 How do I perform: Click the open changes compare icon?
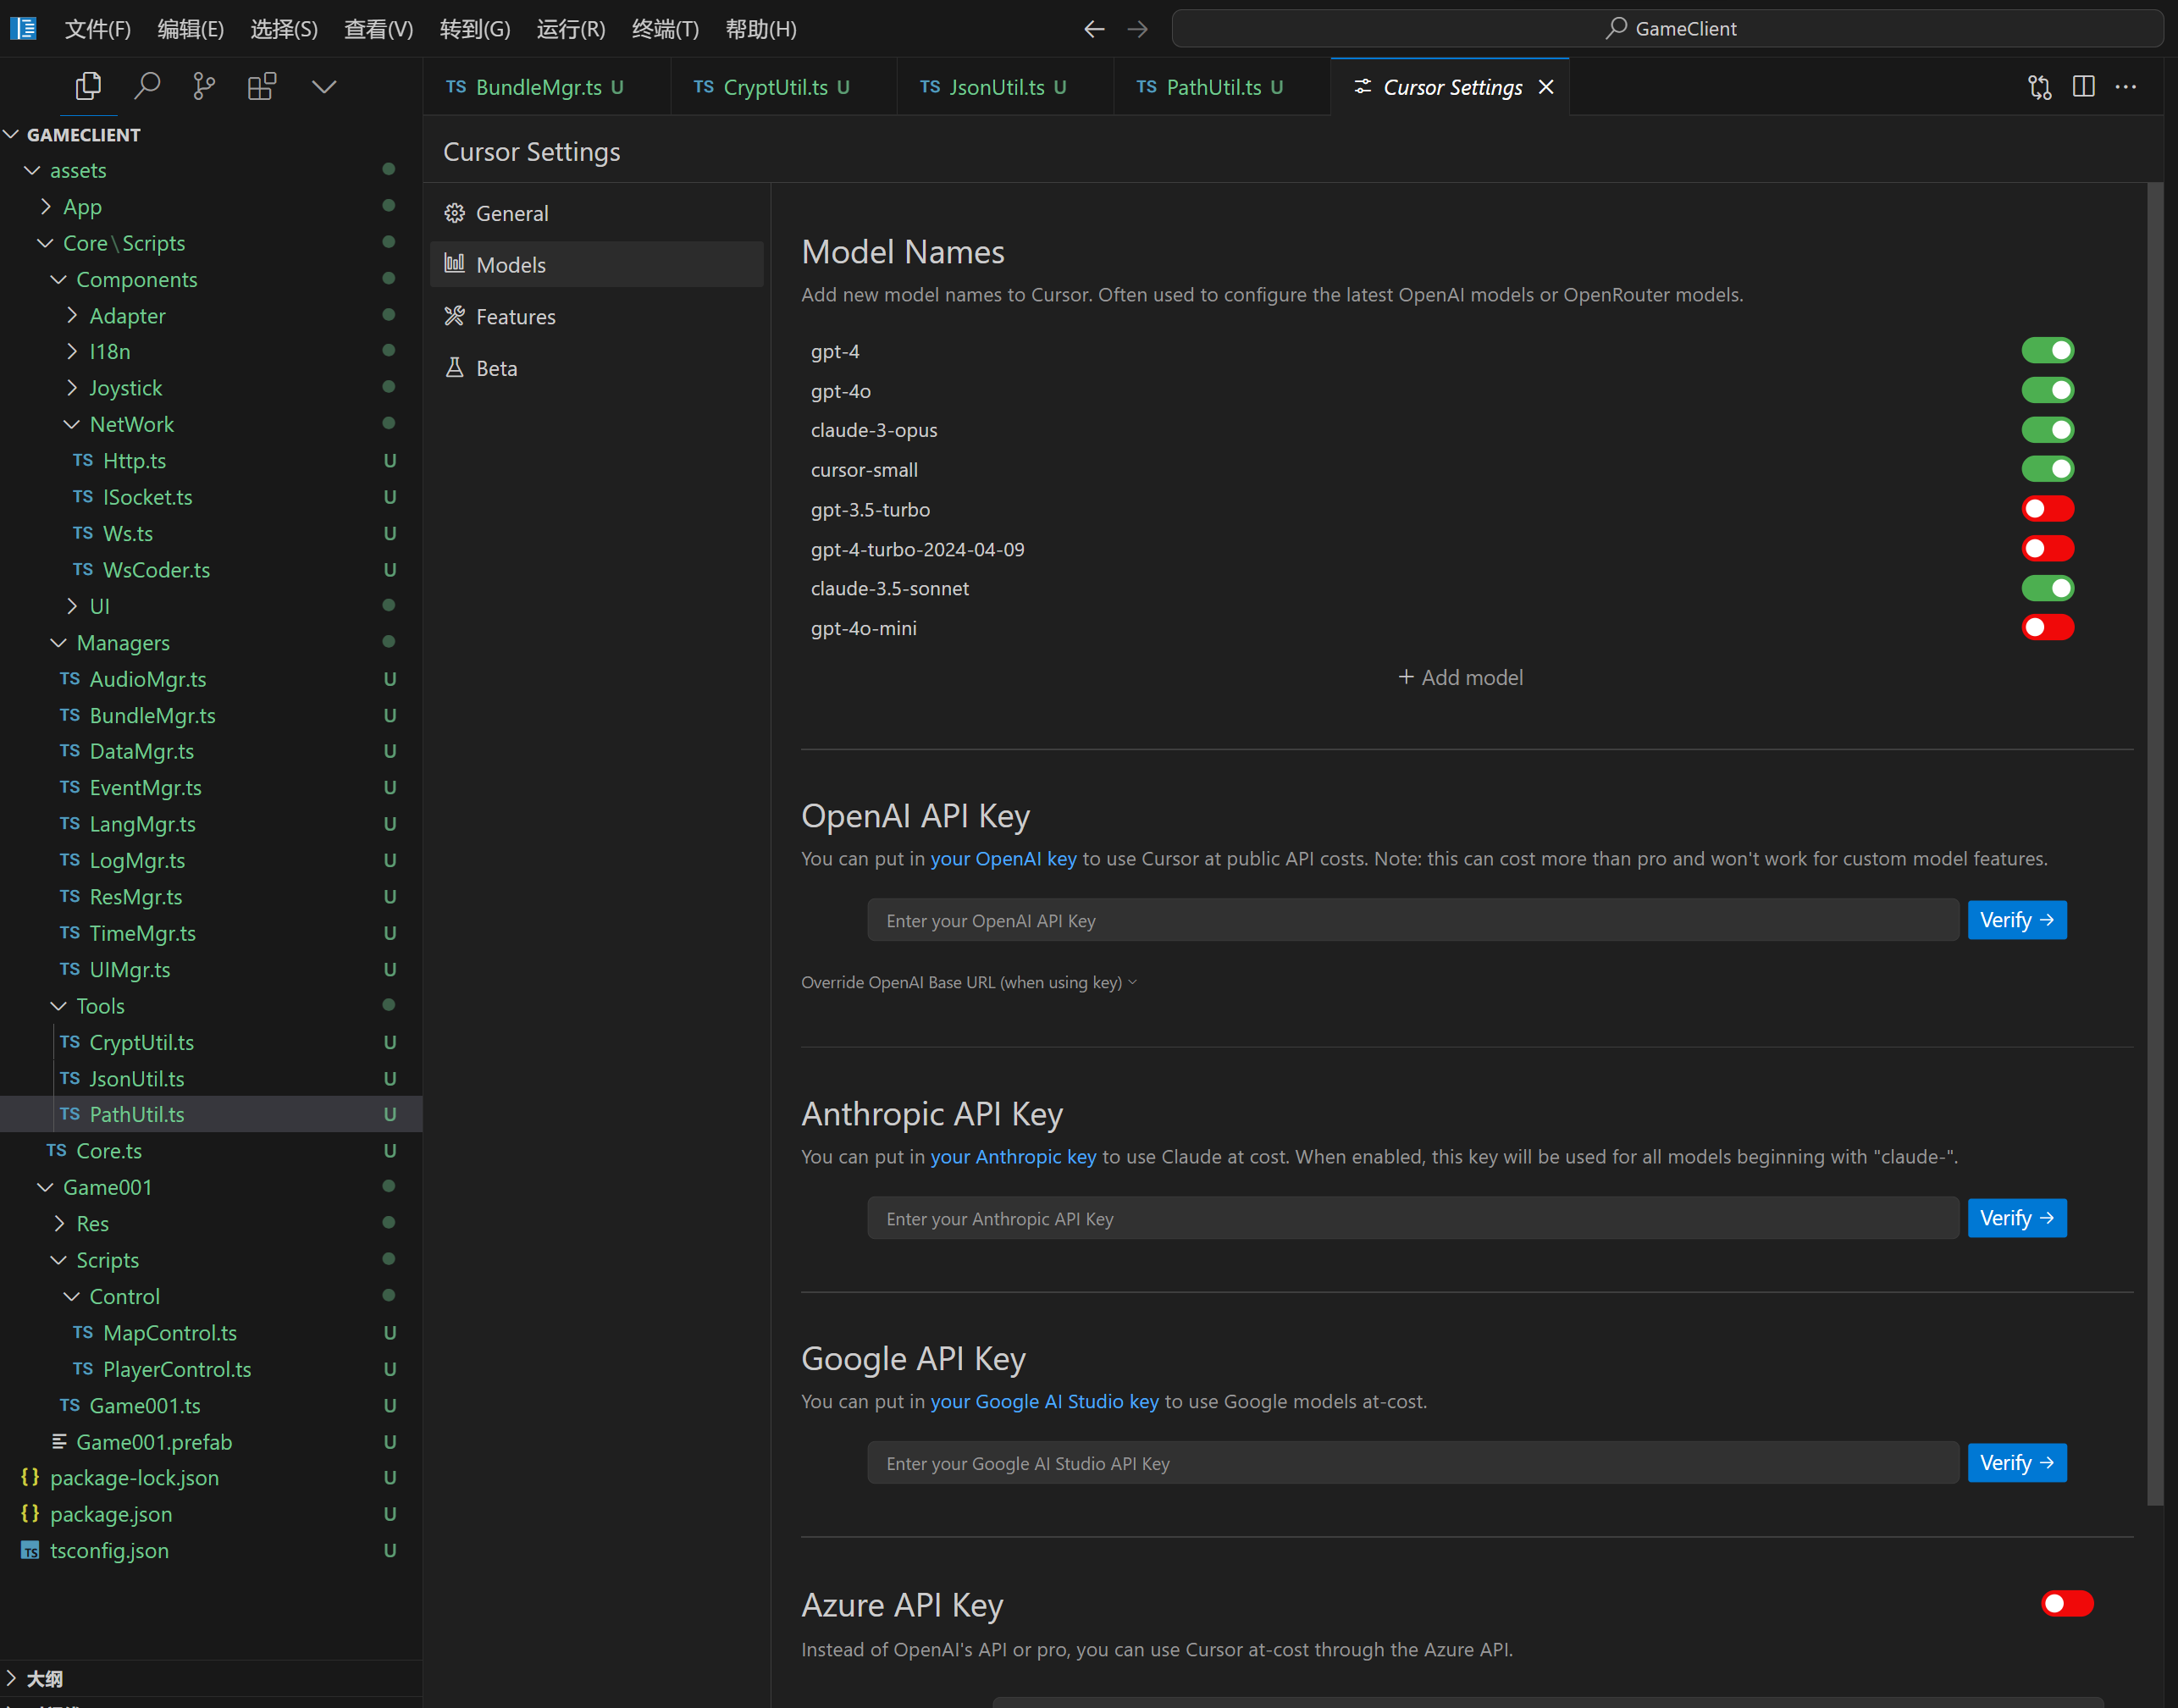pos(2039,87)
